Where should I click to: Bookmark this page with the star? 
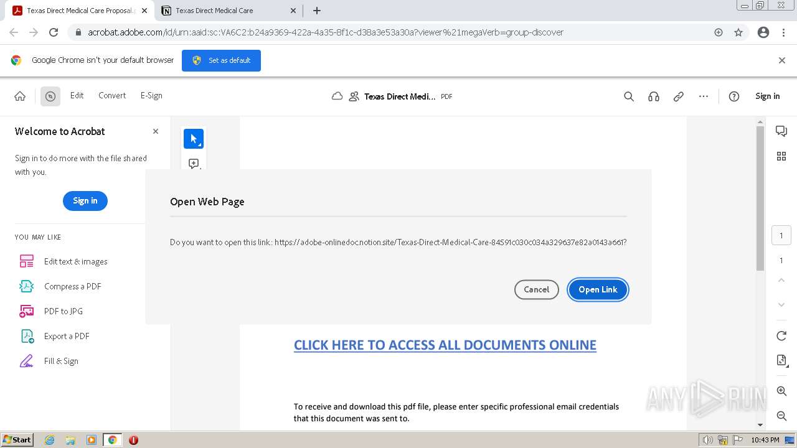coord(738,32)
